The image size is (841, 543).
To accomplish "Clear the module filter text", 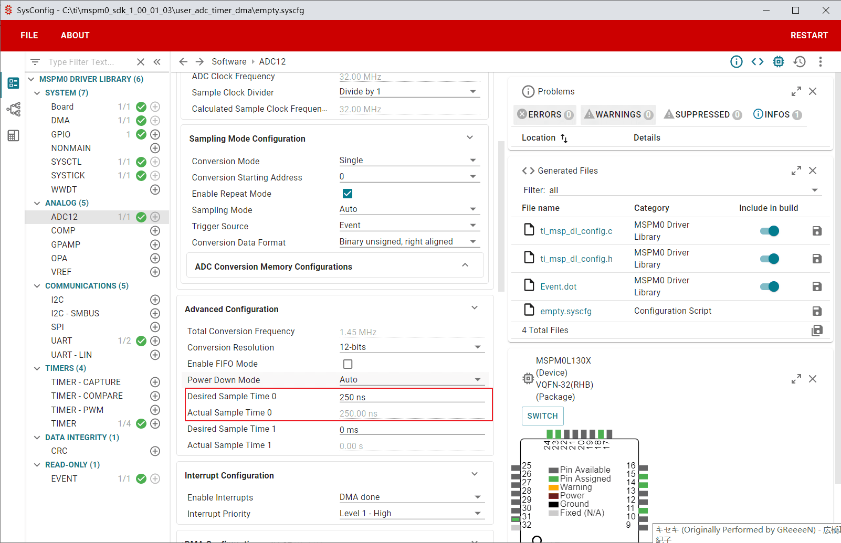I will 141,62.
